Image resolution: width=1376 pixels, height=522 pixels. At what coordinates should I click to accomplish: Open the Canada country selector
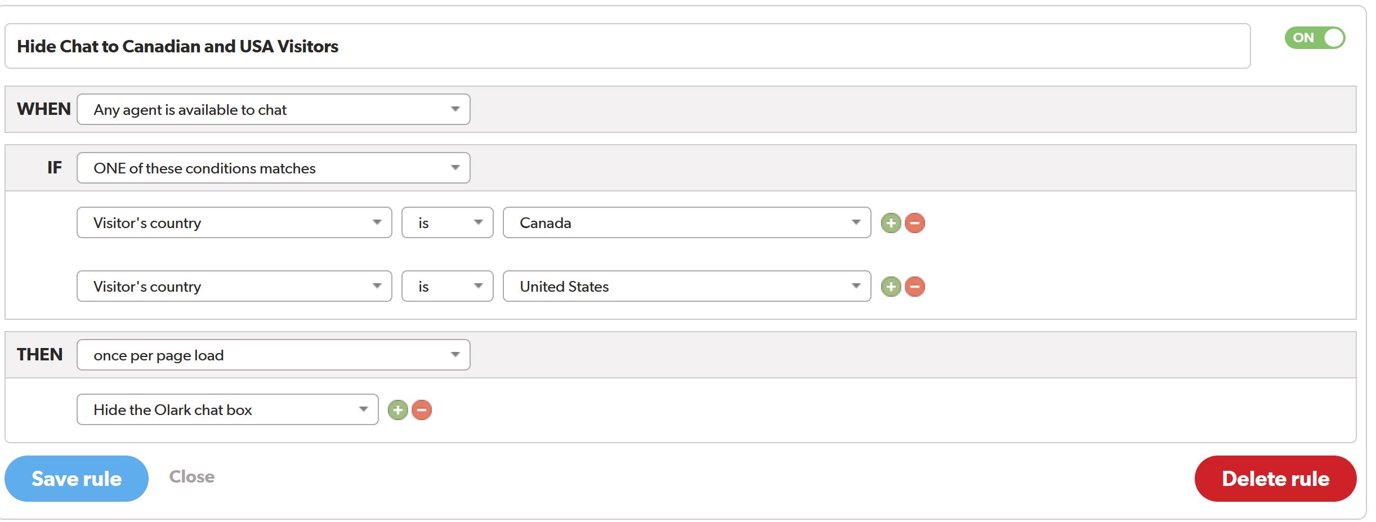coord(687,223)
